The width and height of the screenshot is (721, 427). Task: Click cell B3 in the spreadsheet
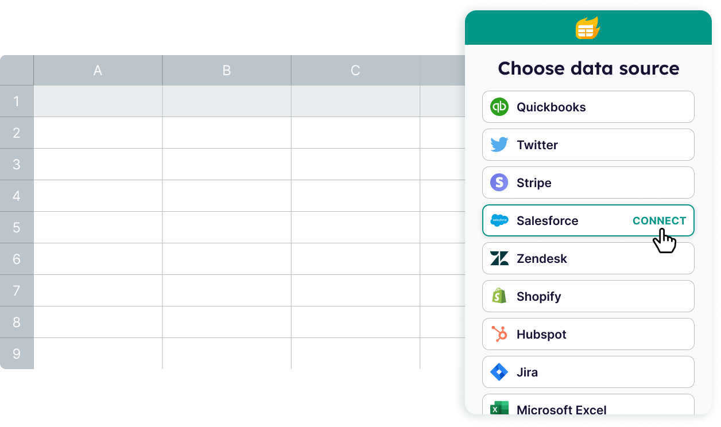pyautogui.click(x=227, y=164)
